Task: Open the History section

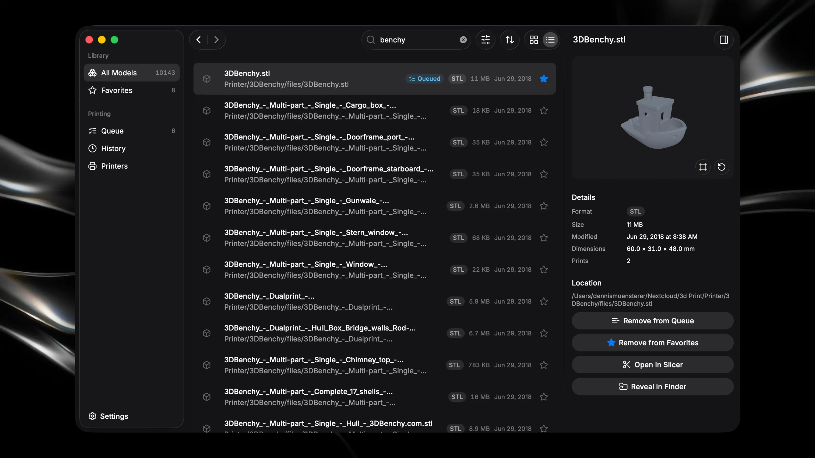Action: (x=132, y=149)
